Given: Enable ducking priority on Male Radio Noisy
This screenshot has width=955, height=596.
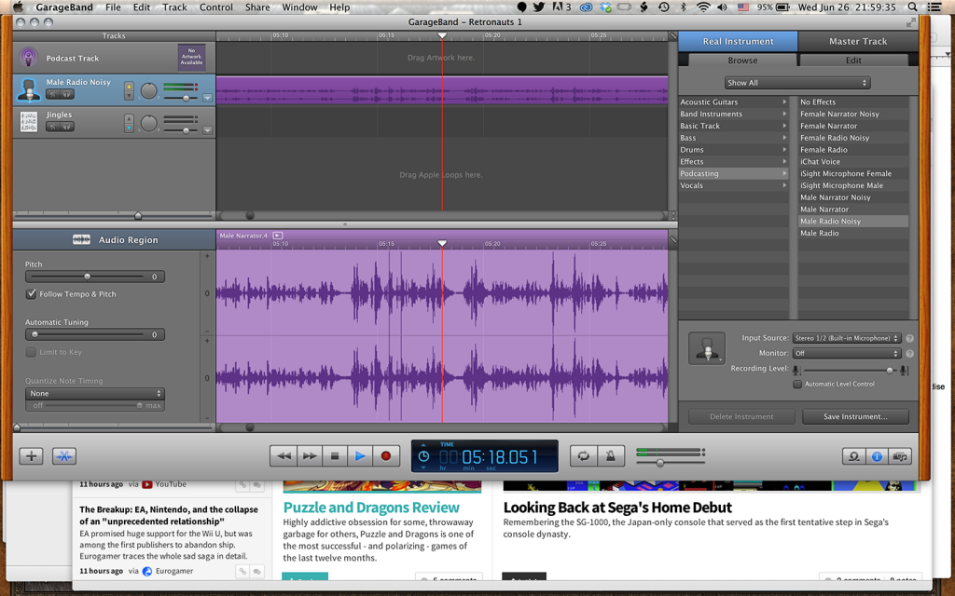Looking at the screenshot, I should [x=129, y=87].
